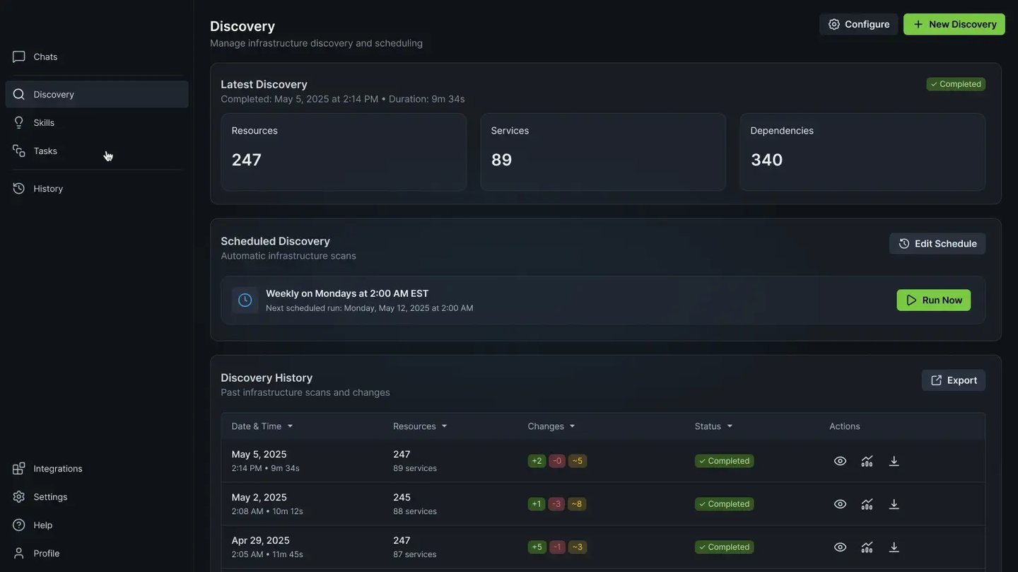Screen dimensions: 1018x572
Task: Download the May 5, 2025 discovery
Action: coord(894,461)
